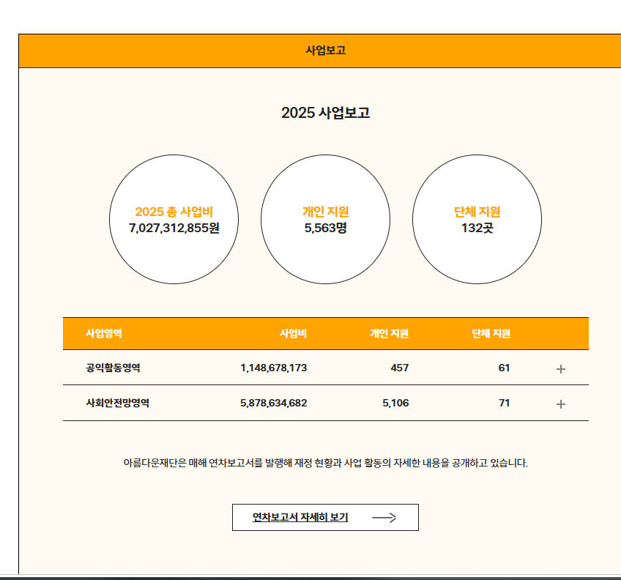The image size is (621, 580).
Task: Click the 5,878,634,682 amount cell
Action: pyautogui.click(x=274, y=404)
